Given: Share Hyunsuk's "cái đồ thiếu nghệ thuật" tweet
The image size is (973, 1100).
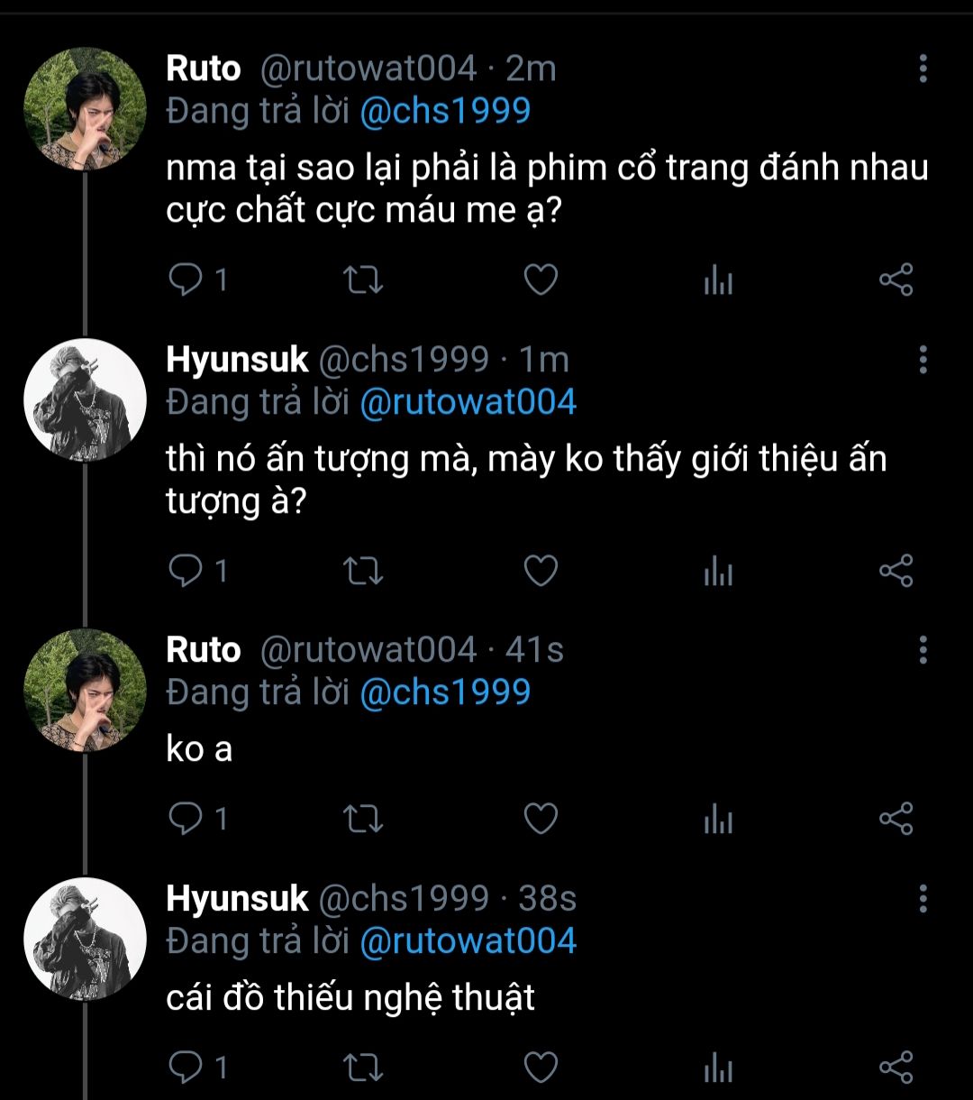Looking at the screenshot, I should point(896,1068).
